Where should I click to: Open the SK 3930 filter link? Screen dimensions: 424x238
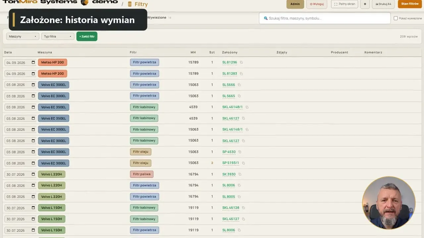pyautogui.click(x=229, y=175)
